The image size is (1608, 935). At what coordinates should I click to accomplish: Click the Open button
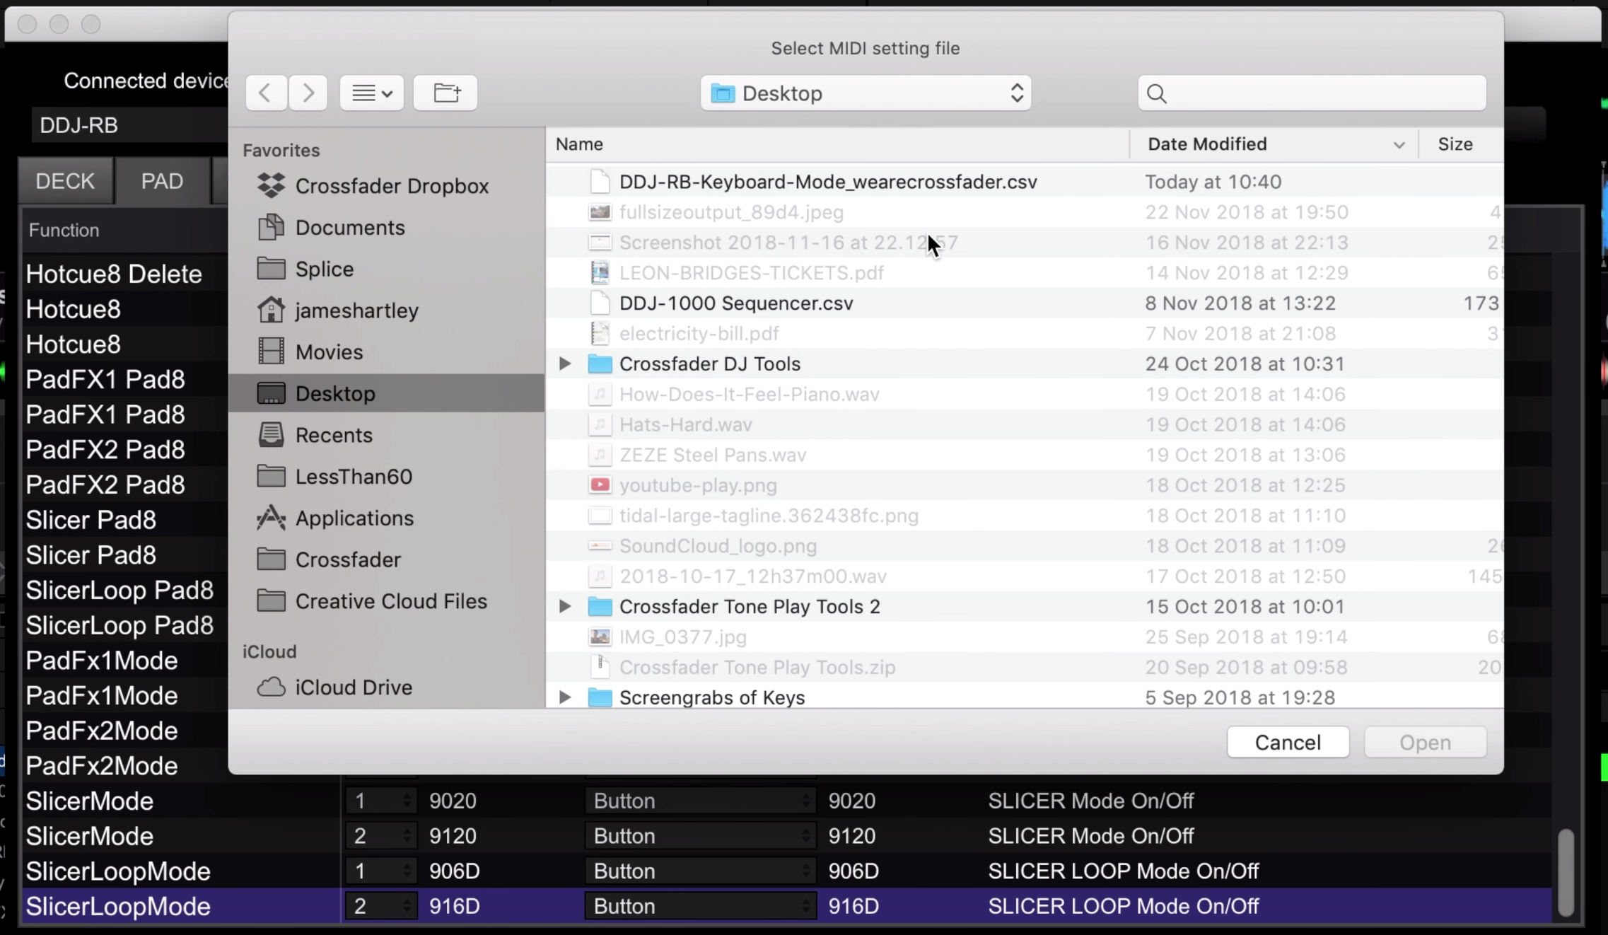point(1423,742)
